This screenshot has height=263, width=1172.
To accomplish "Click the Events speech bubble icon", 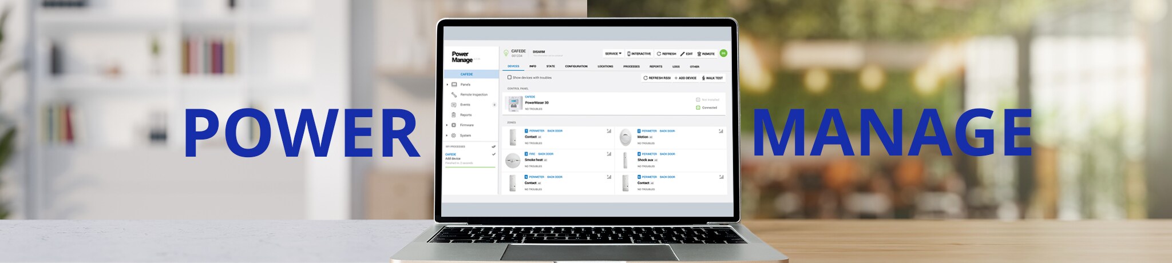I will pyautogui.click(x=454, y=105).
